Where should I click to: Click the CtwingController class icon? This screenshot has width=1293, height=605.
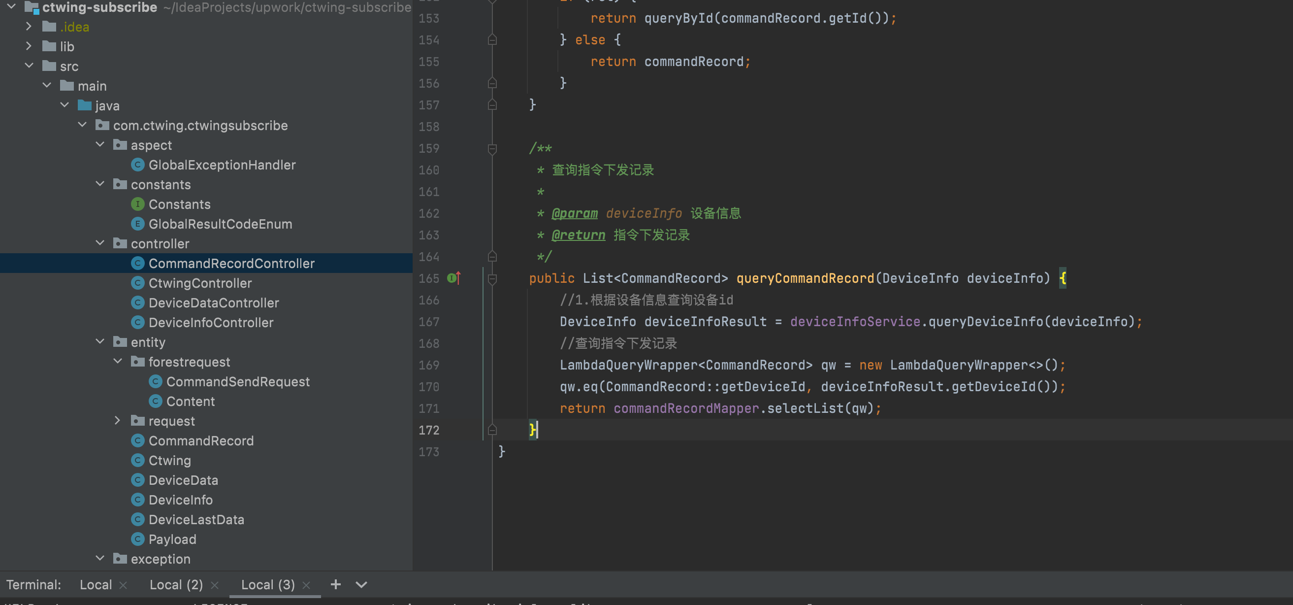137,283
